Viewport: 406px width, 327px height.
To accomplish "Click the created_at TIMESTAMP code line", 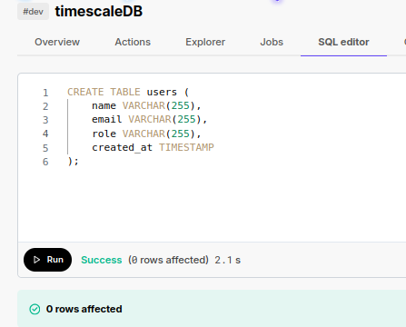I will (153, 147).
